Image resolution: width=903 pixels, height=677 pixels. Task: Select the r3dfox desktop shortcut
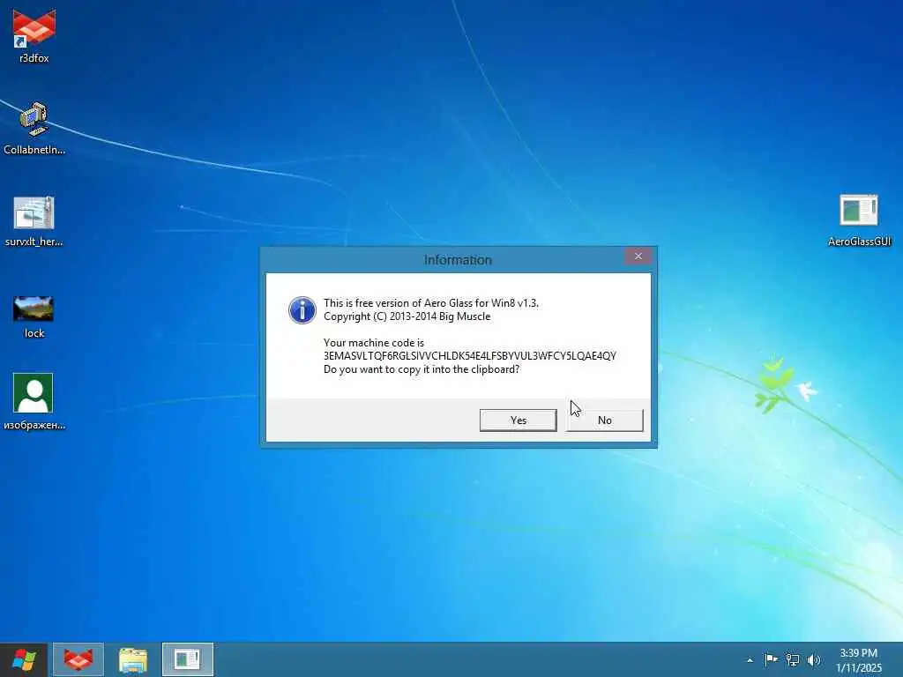point(34,35)
